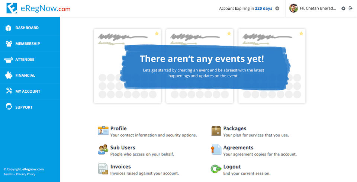Image resolution: width=357 pixels, height=182 pixels.
Task: Click 'People who access on your behalf.' text
Action: pos(142,154)
